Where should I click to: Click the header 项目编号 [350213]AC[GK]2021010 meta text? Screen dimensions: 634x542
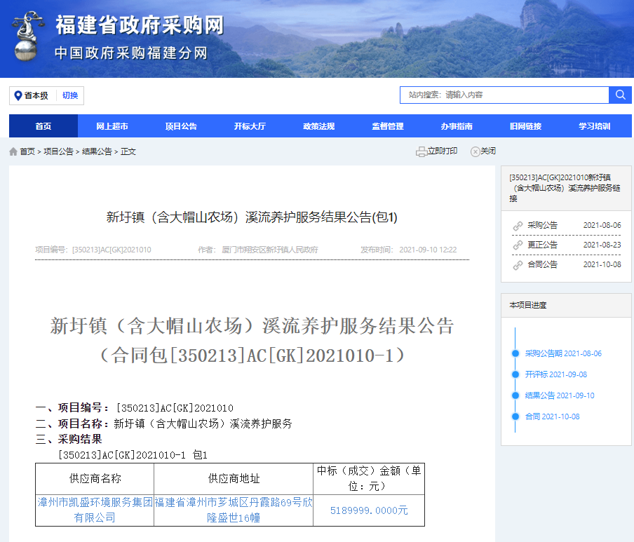93,250
